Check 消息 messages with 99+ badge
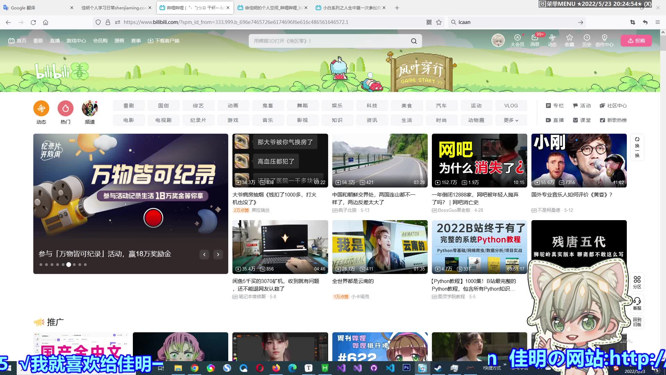 (535, 40)
